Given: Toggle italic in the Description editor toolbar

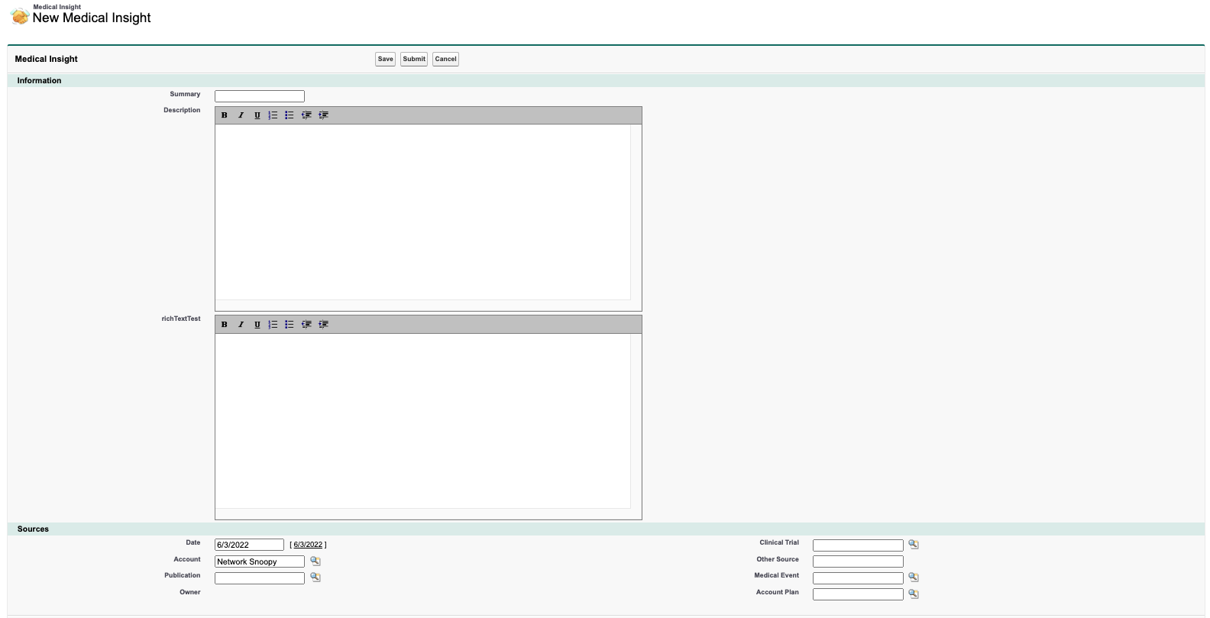Looking at the screenshot, I should click(241, 115).
